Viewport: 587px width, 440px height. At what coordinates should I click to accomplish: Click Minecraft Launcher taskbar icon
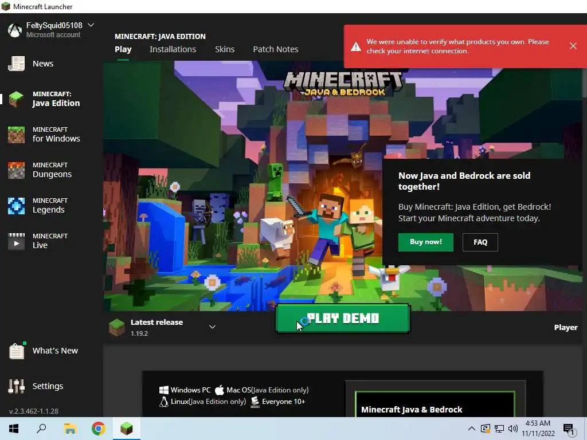point(127,429)
